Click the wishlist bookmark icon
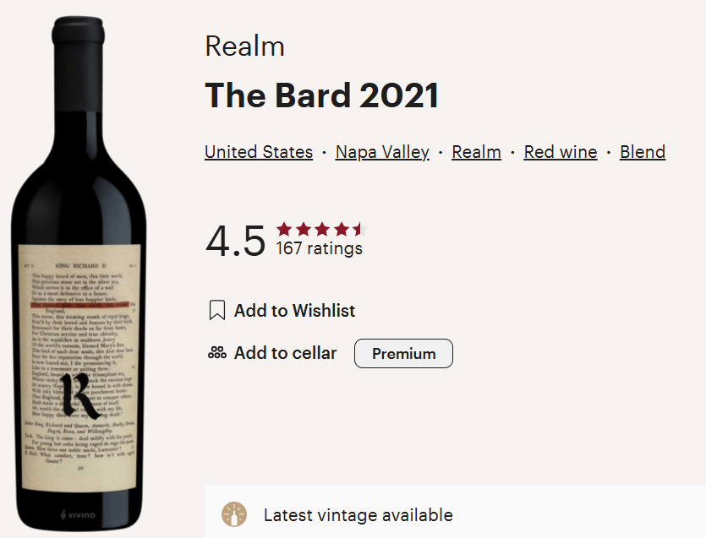Screen dimensions: 706x538 217,311
